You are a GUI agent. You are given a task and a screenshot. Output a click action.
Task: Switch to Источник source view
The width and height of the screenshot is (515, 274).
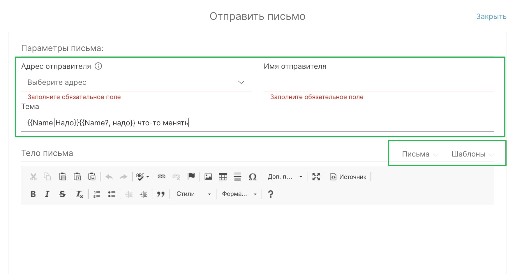tap(348, 177)
